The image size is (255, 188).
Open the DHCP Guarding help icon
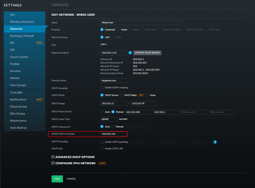point(215,142)
